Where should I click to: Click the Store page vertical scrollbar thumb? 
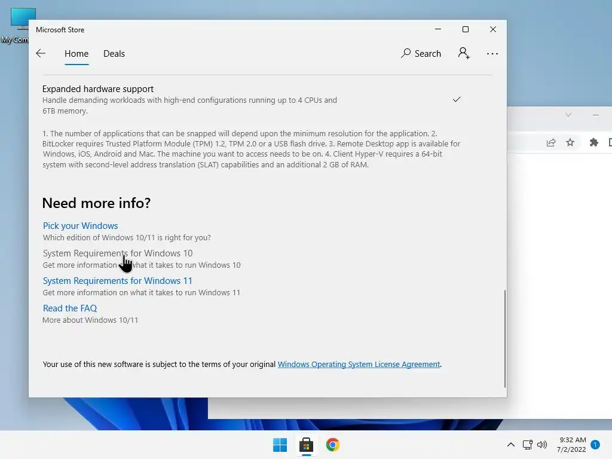pyautogui.click(x=504, y=338)
